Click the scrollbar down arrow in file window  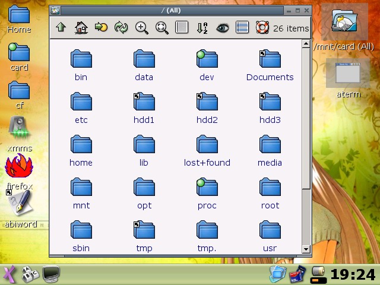point(306,249)
